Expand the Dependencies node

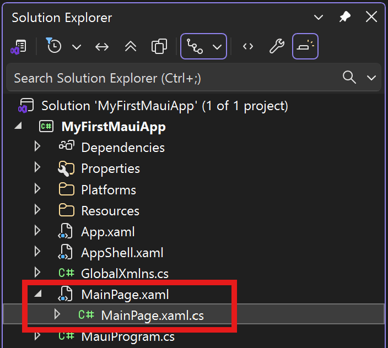point(37,146)
